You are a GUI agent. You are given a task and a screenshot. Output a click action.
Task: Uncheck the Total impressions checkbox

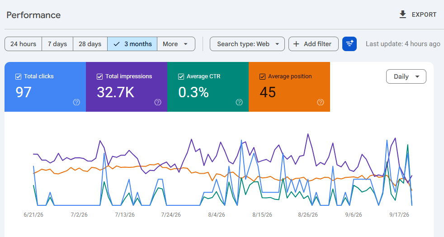99,76
